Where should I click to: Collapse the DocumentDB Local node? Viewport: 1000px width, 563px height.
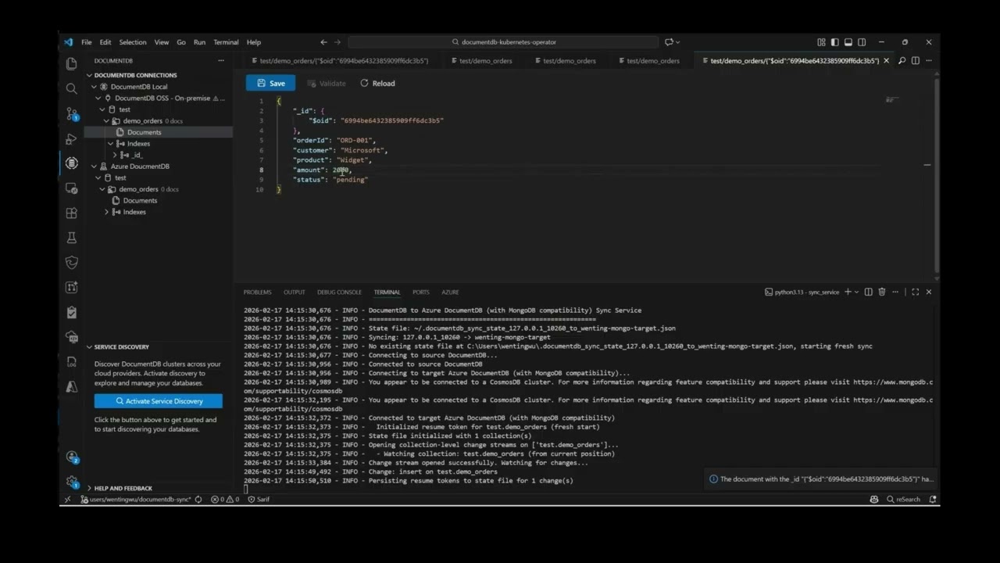pos(95,87)
